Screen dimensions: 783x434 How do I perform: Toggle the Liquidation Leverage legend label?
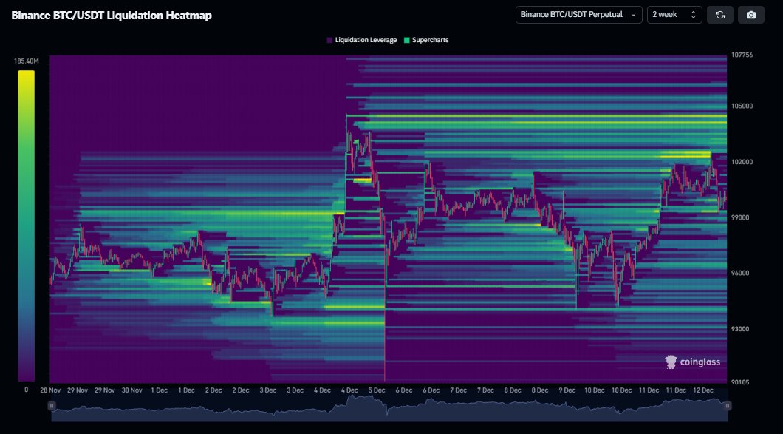366,40
